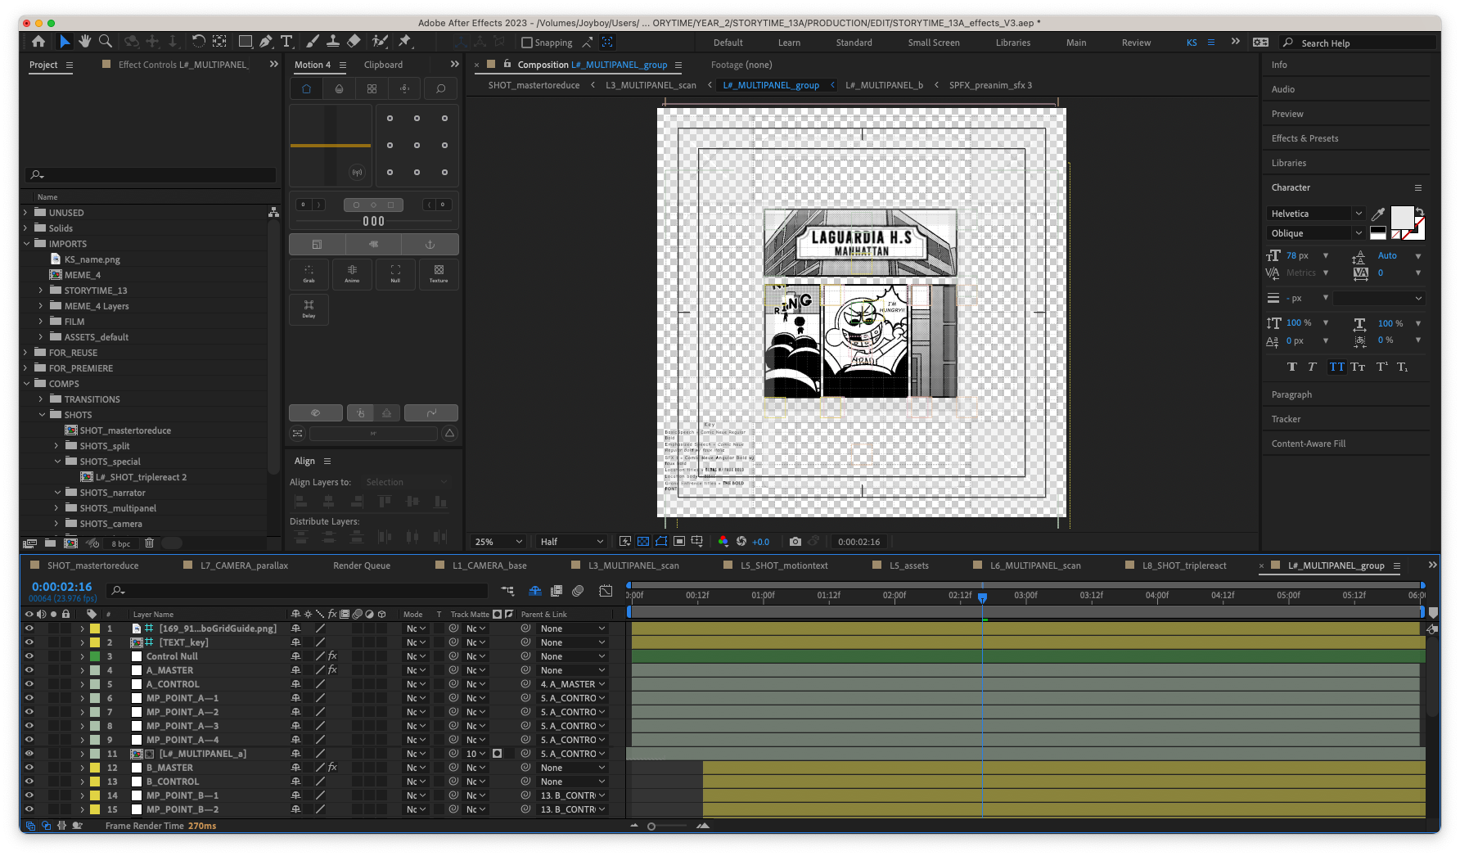The height and width of the screenshot is (856, 1460).
Task: Expand the SHOTS_split folder
Action: [56, 446]
